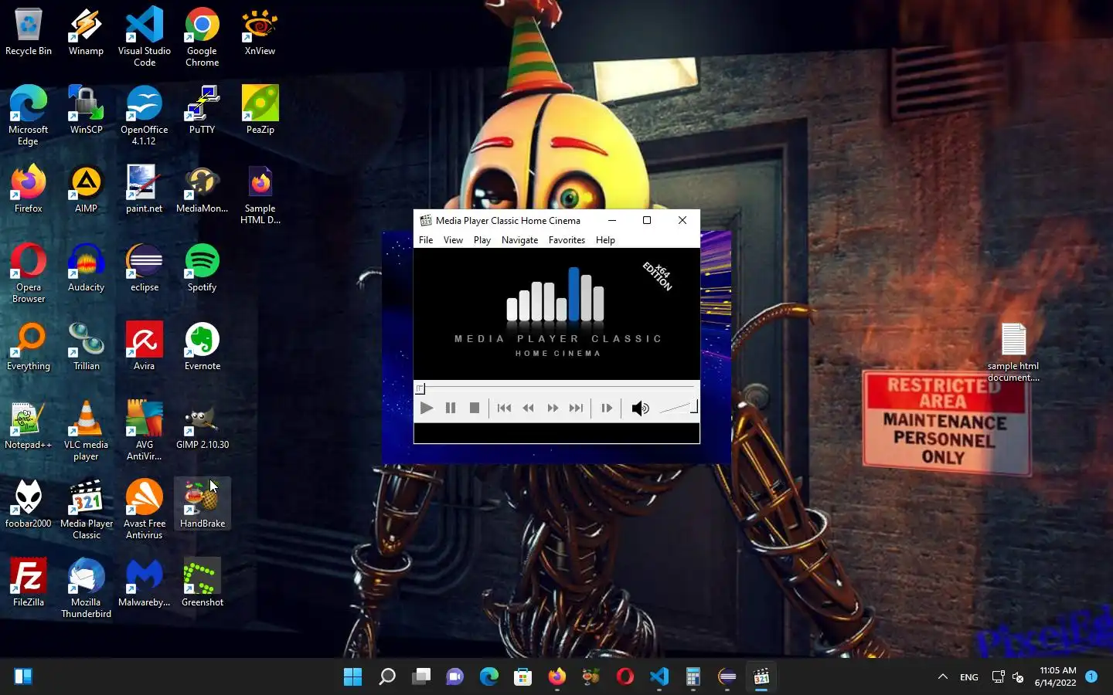Select the sample html document file on right
This screenshot has width=1113, height=695.
coord(1013,353)
